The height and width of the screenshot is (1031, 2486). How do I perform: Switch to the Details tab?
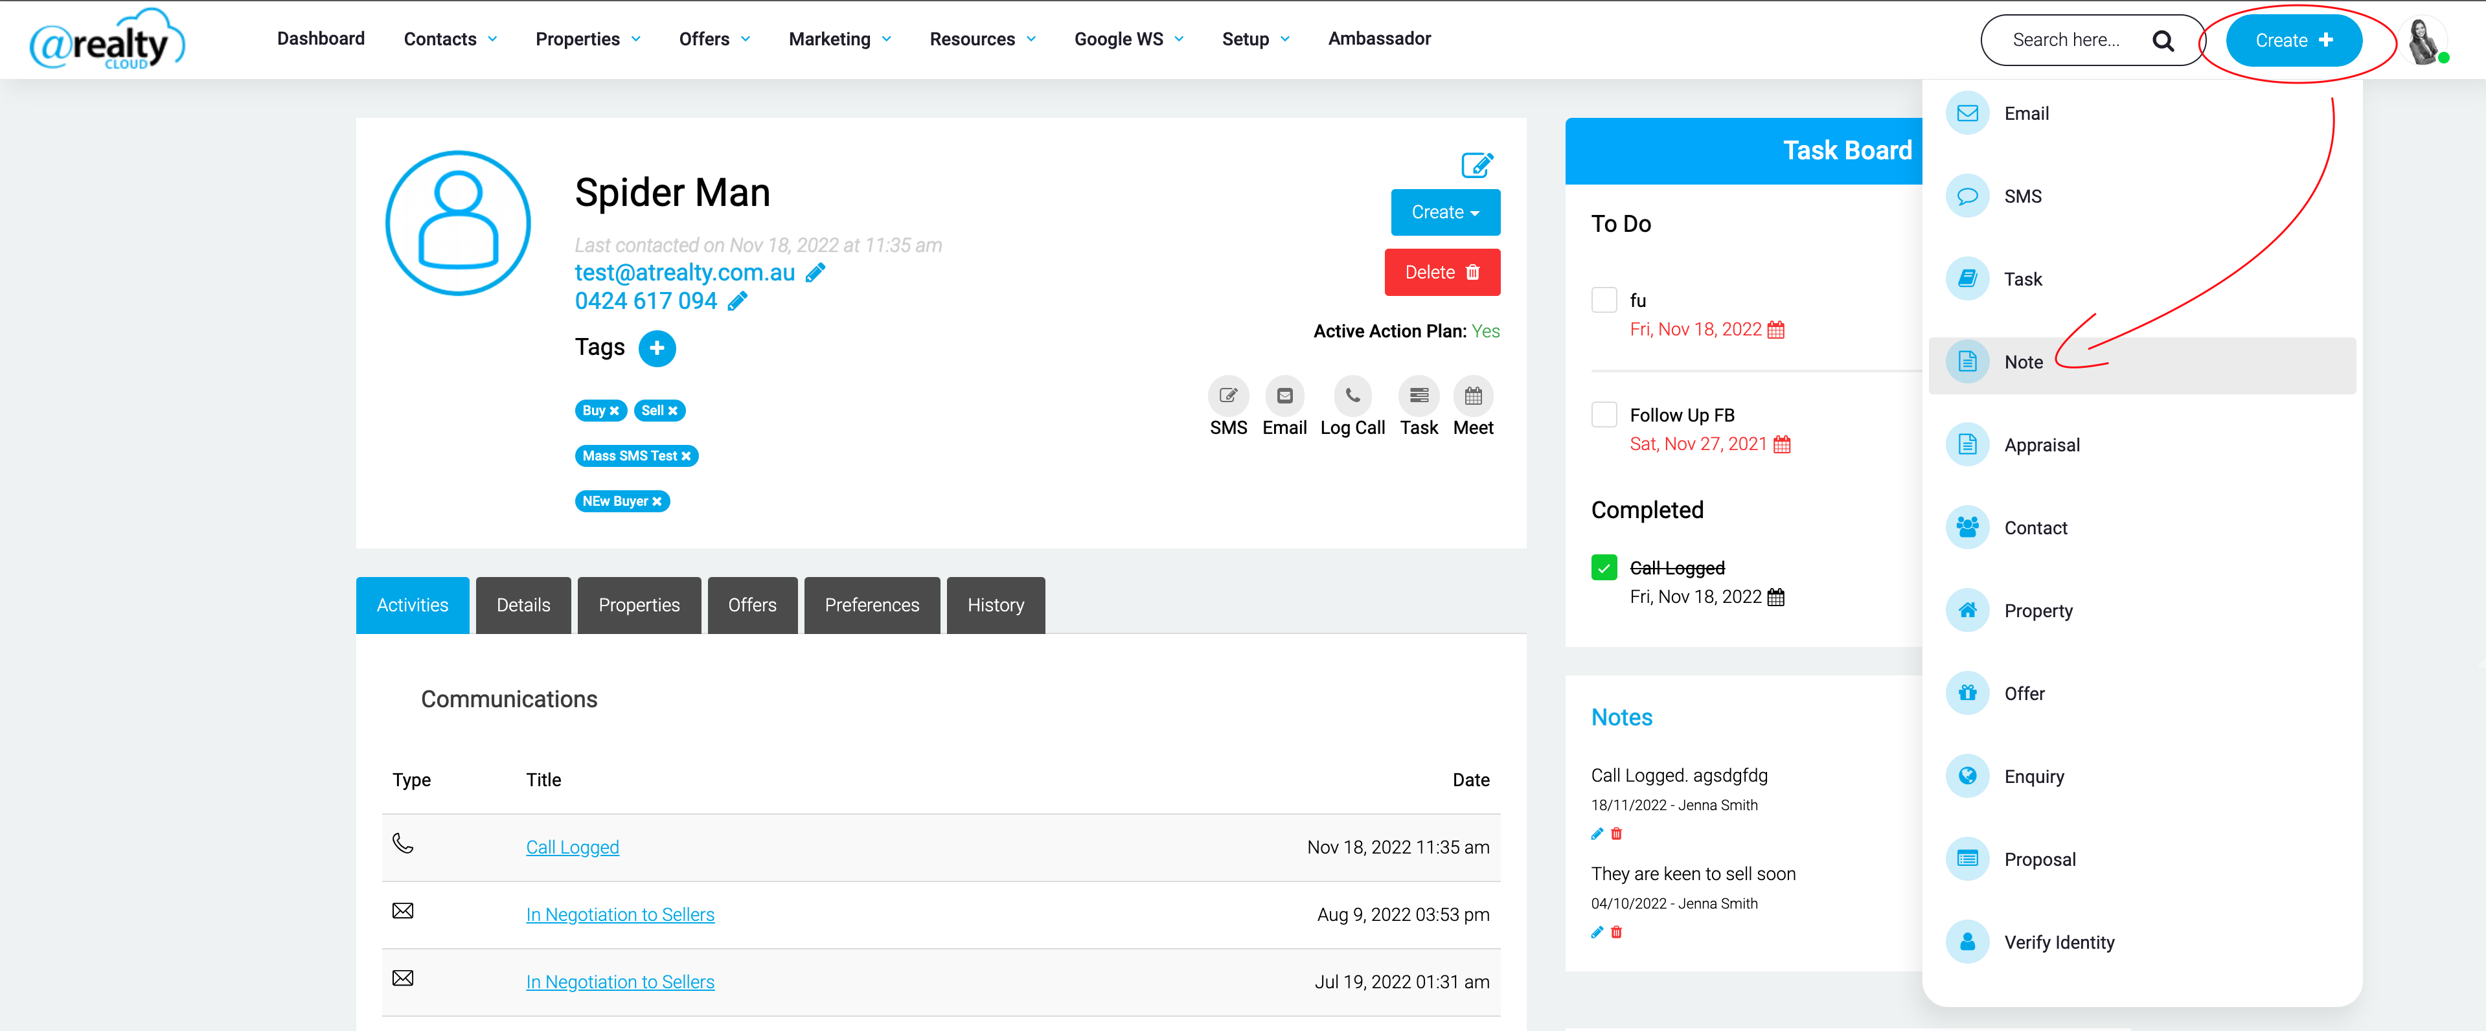523,606
